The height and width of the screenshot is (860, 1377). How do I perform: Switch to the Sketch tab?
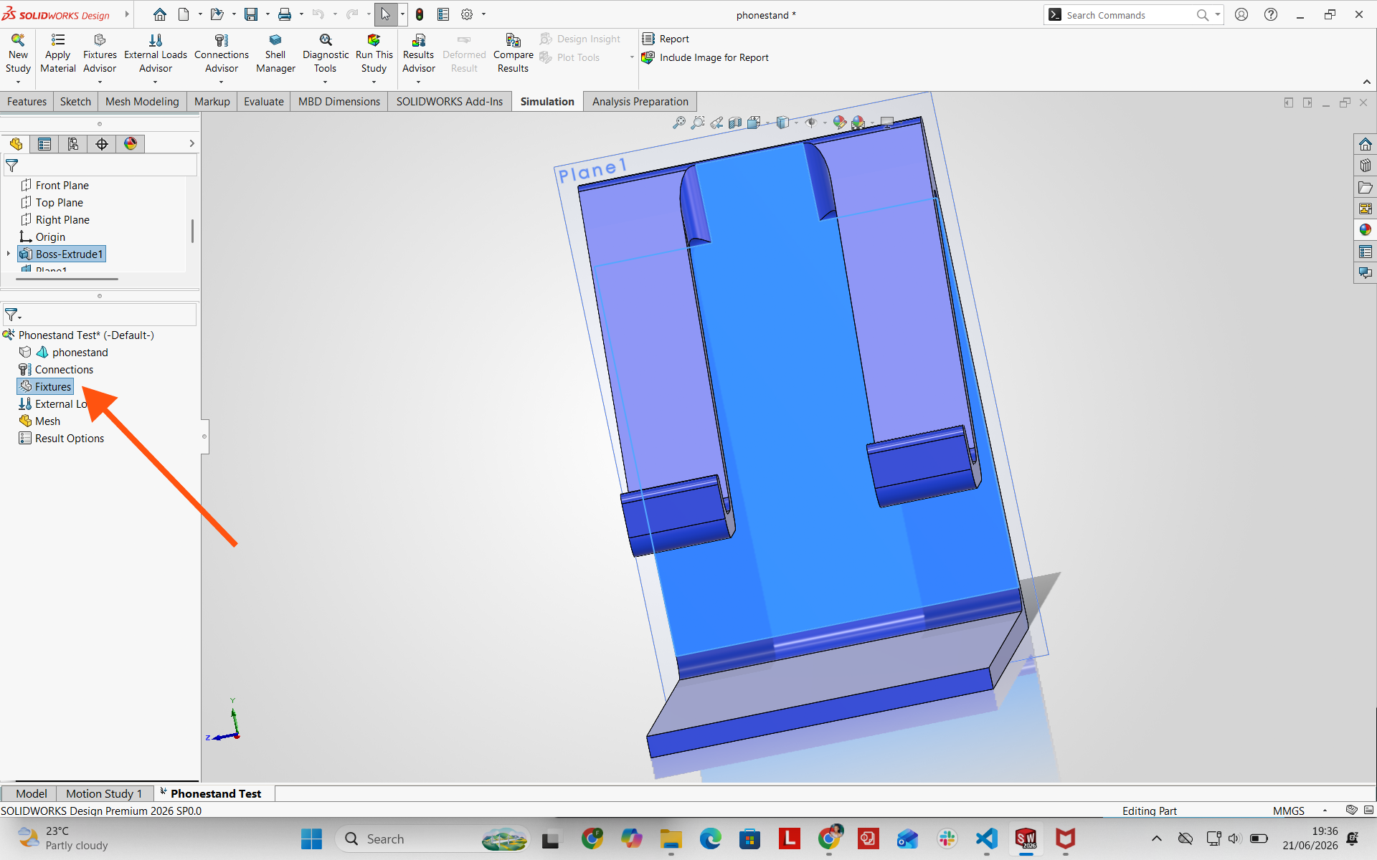click(75, 102)
